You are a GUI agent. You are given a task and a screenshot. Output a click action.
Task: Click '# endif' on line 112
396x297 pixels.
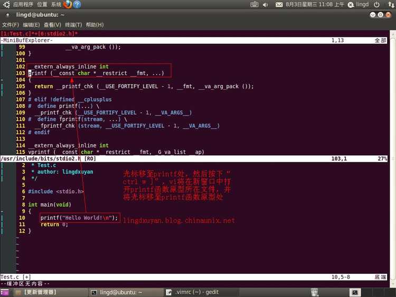[x=39, y=133]
